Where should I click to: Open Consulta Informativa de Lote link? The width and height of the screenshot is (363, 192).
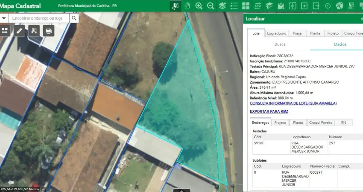pyautogui.click(x=293, y=103)
